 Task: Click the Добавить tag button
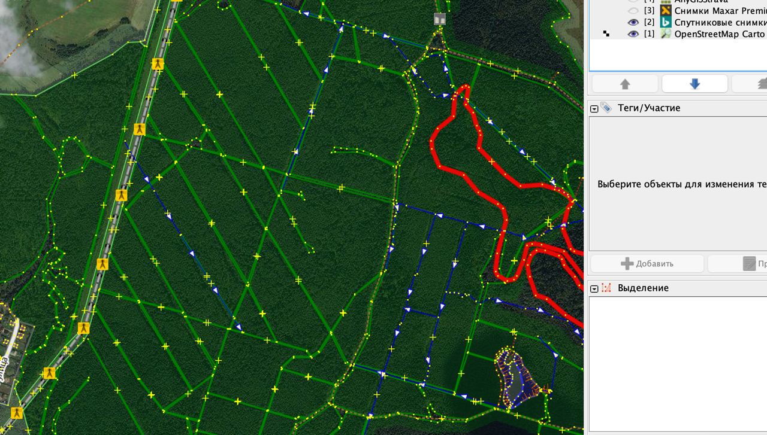[x=647, y=263]
